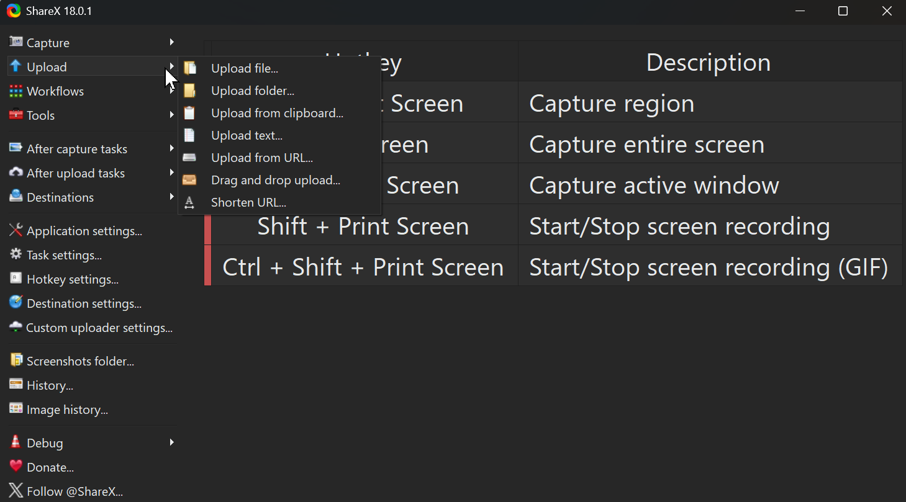Click the Description column header
The width and height of the screenshot is (906, 502).
click(x=710, y=61)
